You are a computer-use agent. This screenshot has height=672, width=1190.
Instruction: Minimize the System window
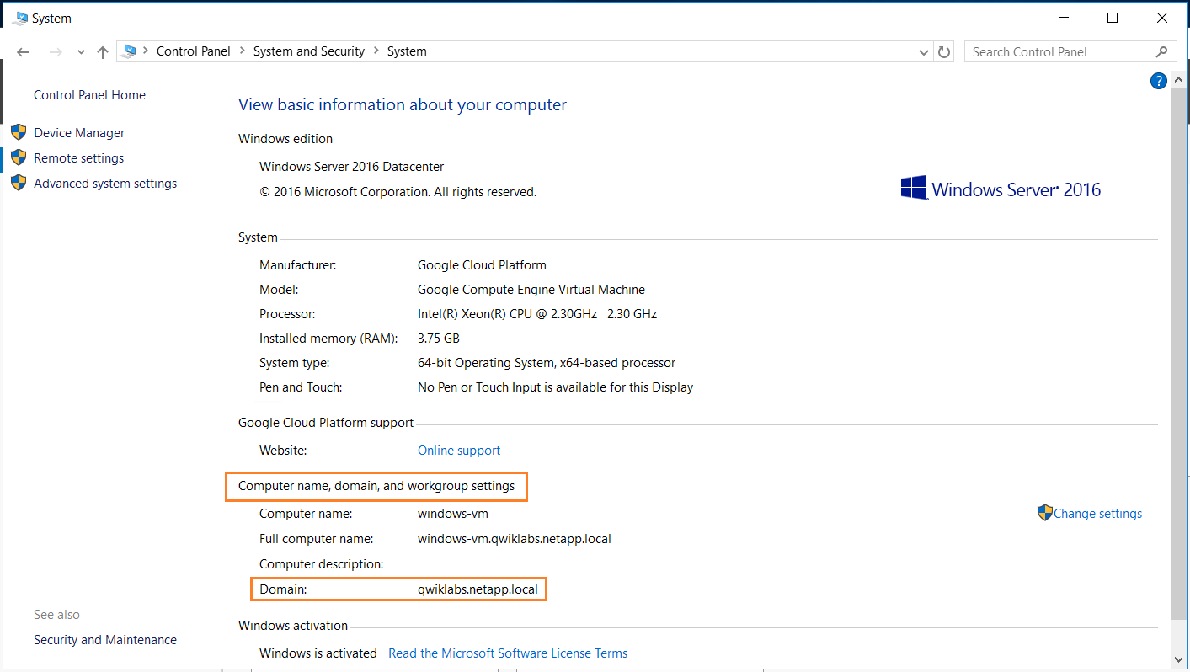tap(1063, 18)
